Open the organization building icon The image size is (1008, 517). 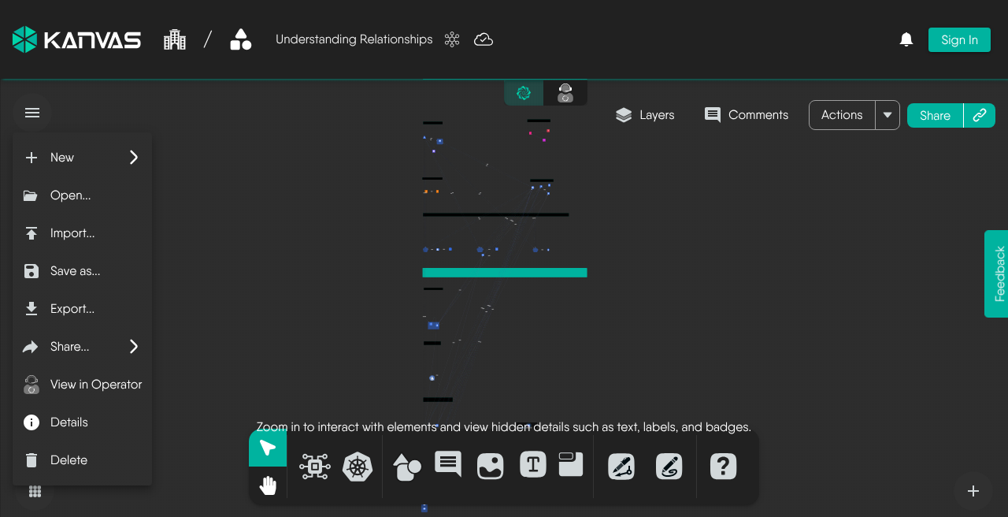pyautogui.click(x=175, y=39)
